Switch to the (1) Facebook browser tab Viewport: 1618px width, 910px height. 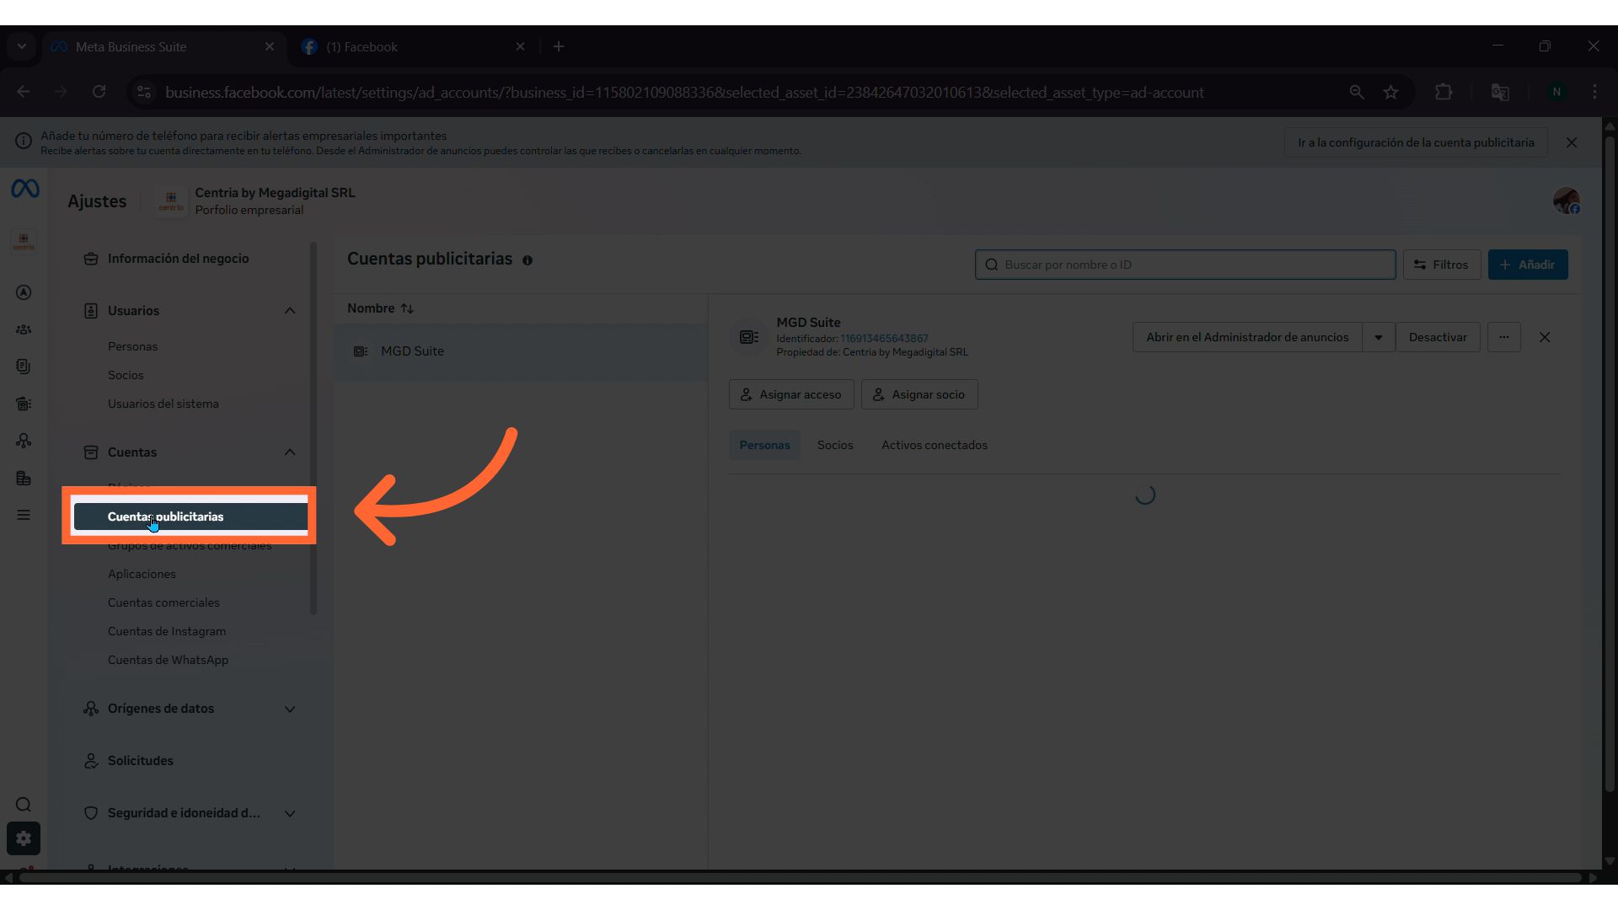click(413, 47)
